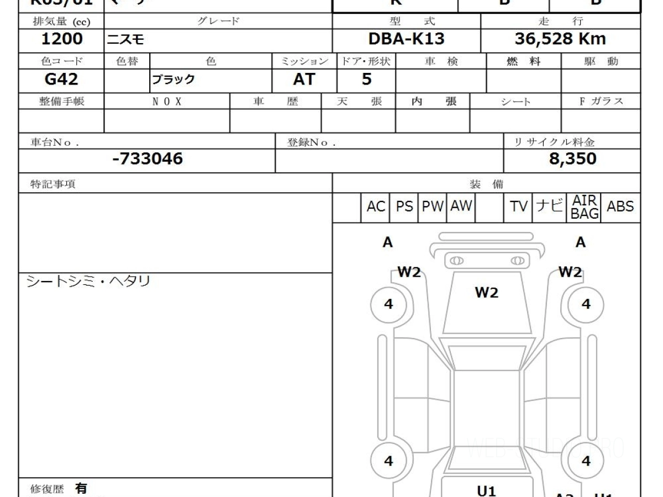Screen dimensions: 663x497
Task: Click the U1 mark on the rear hatch
Action: point(487,490)
